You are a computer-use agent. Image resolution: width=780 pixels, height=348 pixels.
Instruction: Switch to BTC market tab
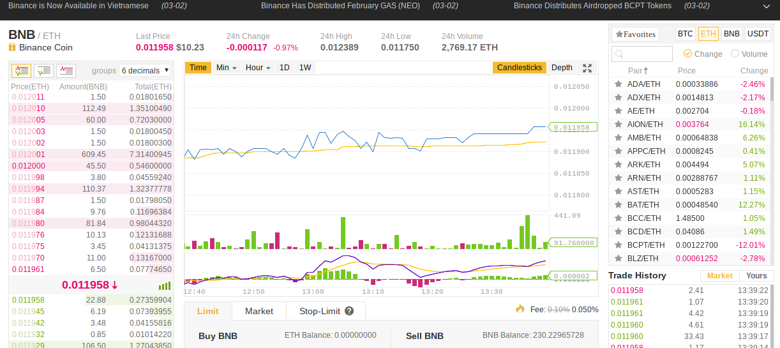point(685,34)
